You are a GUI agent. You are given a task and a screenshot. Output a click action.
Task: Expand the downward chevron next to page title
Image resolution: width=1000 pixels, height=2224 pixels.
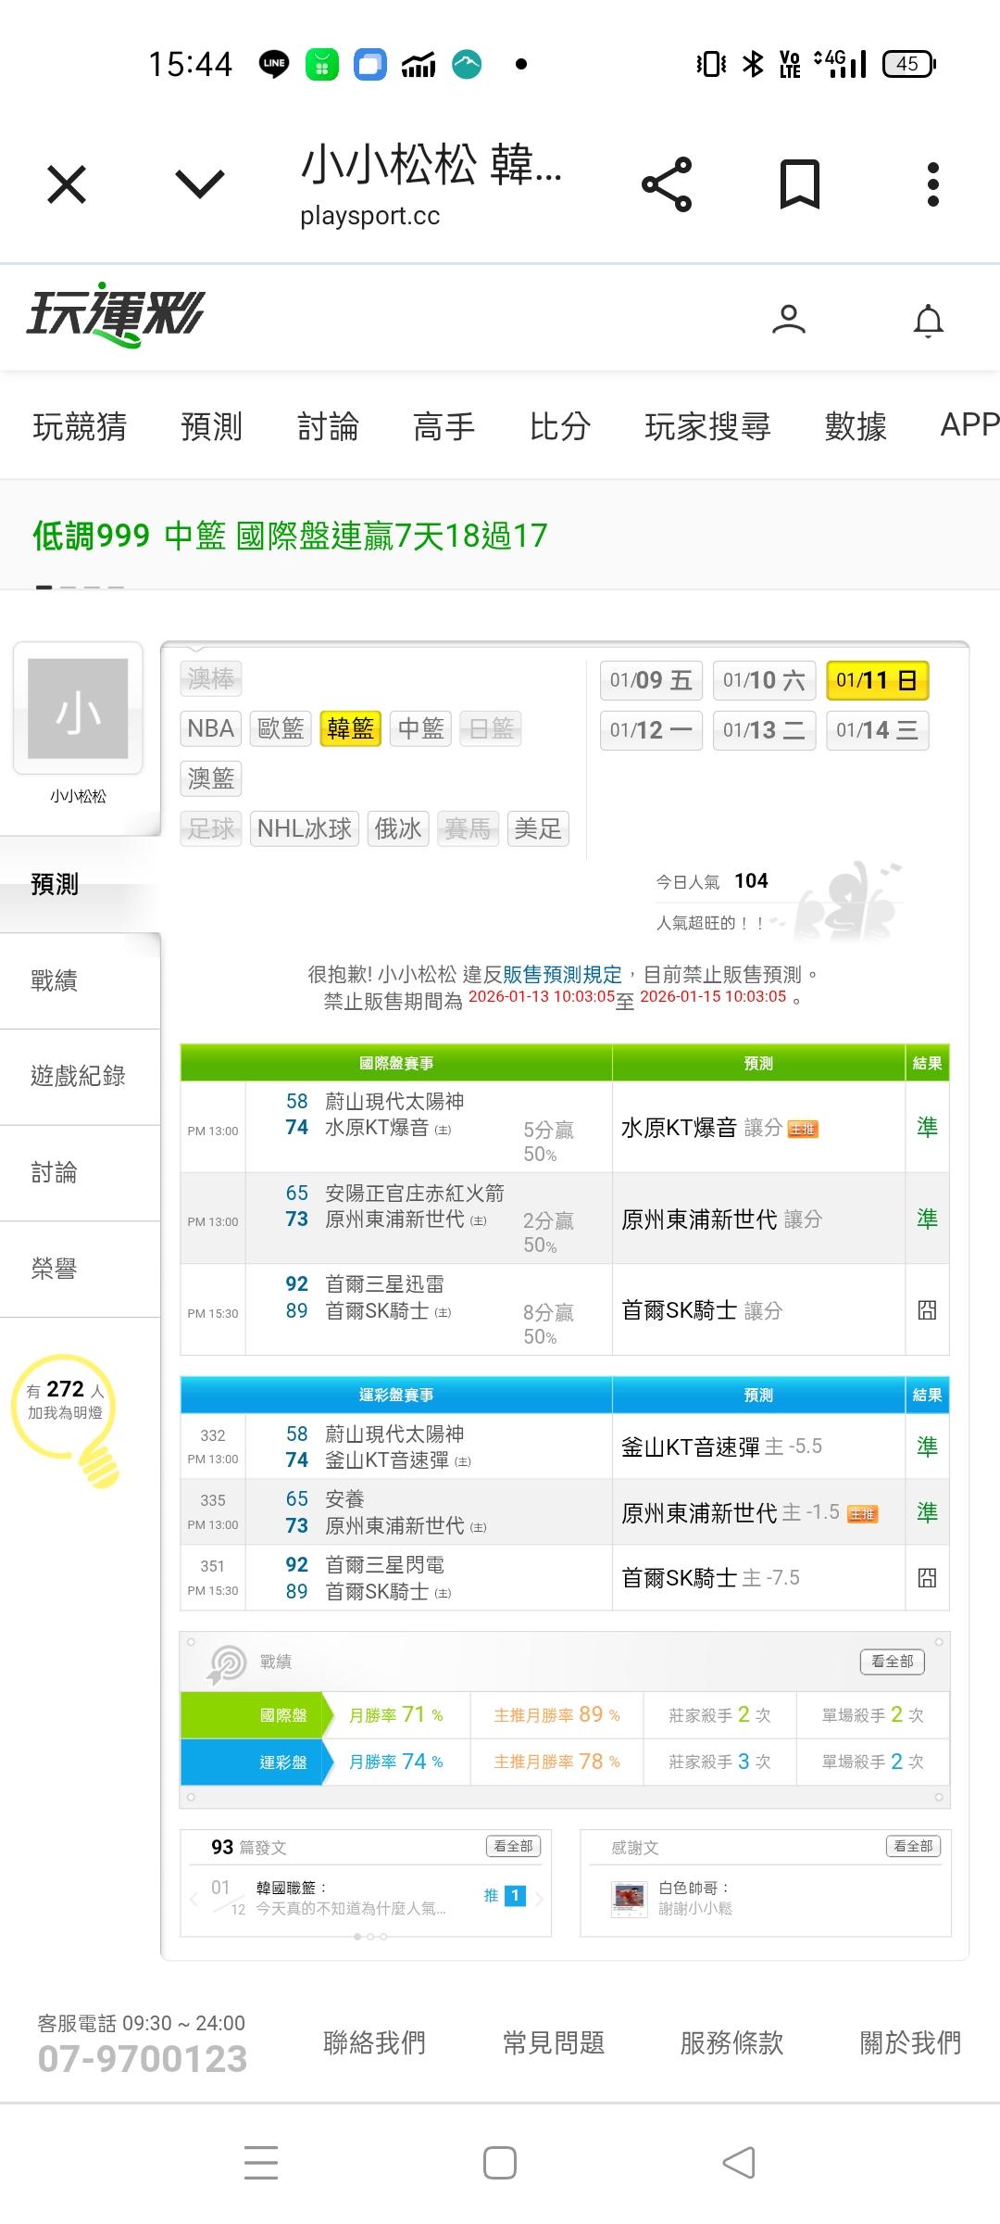point(200,184)
